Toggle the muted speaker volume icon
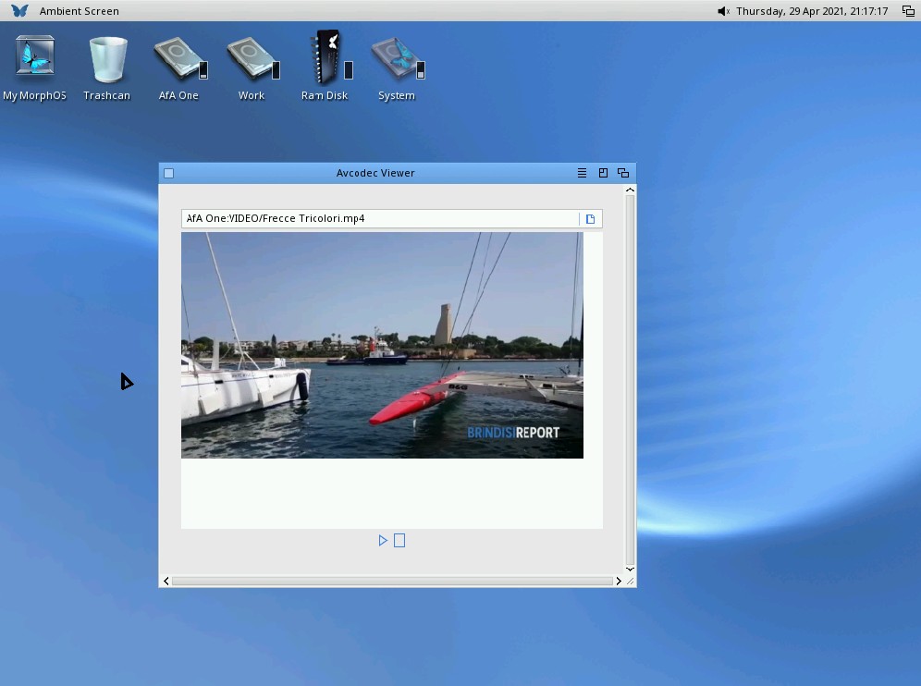 (x=723, y=11)
